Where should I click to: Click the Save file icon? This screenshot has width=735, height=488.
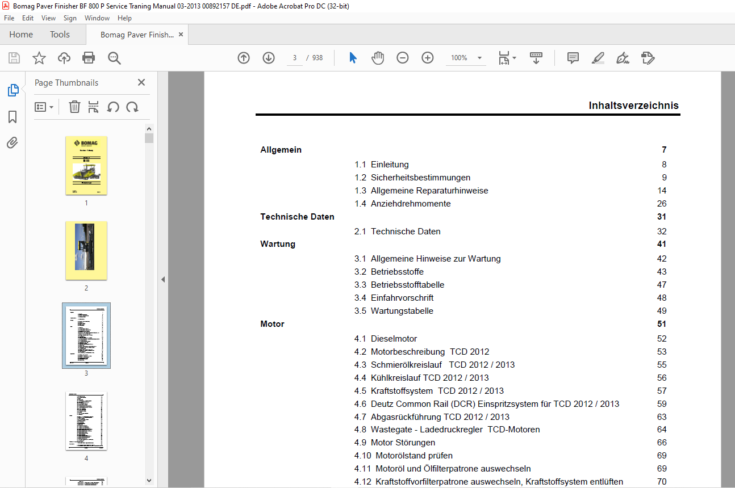pos(14,58)
